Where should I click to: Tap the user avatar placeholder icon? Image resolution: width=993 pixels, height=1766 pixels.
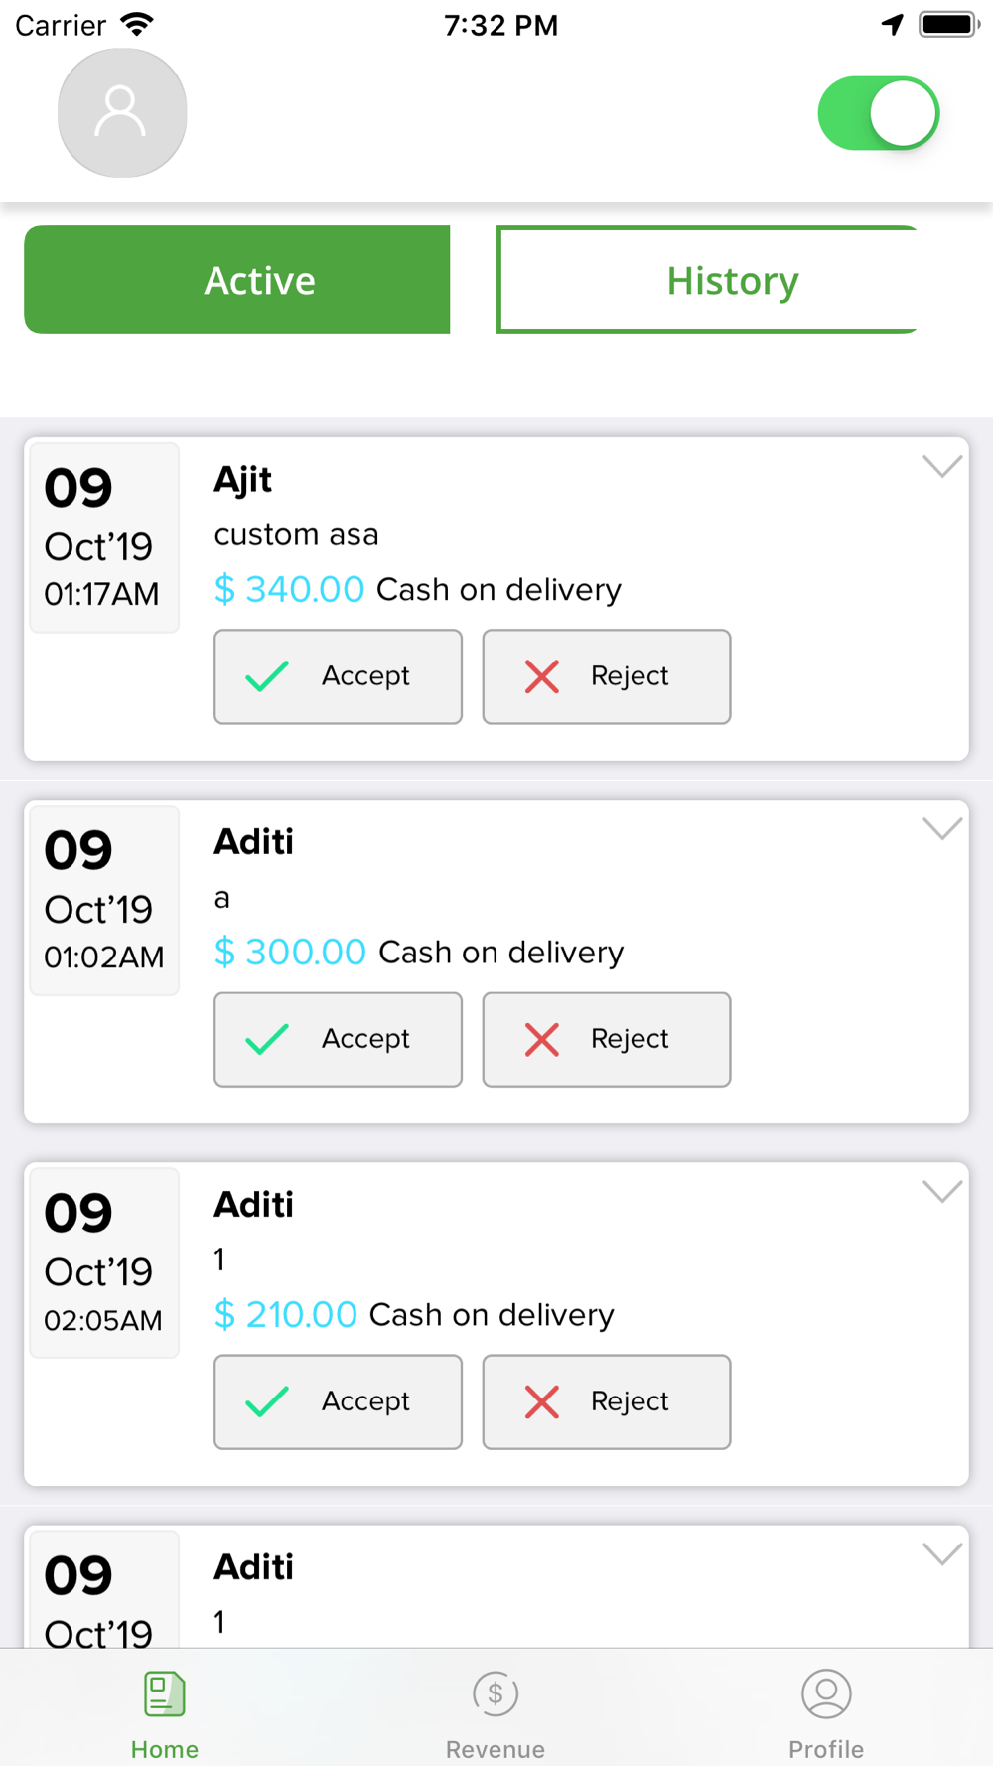[x=122, y=113]
